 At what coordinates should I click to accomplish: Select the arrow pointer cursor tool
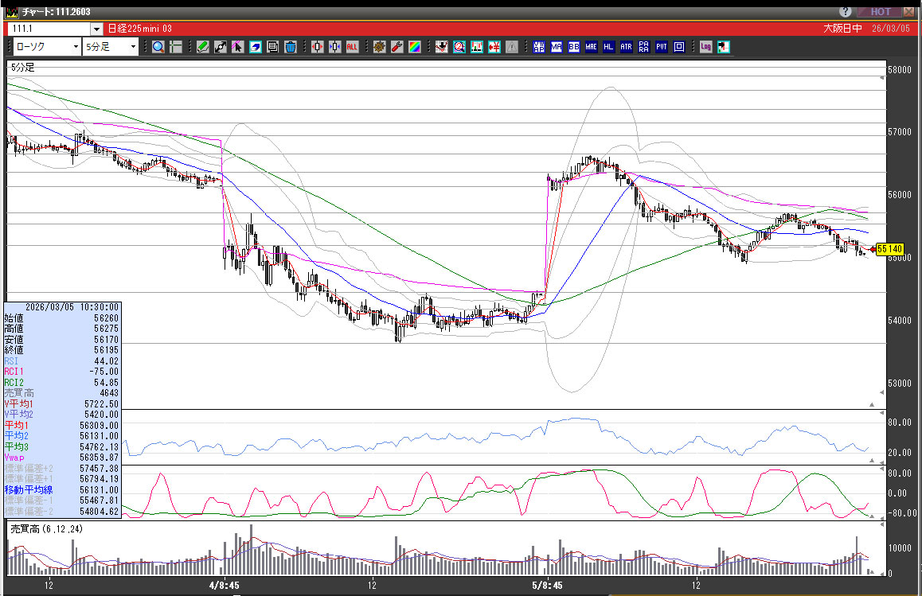pos(238,47)
